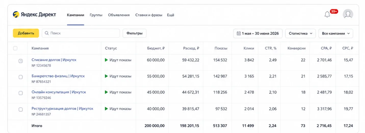This screenshot has width=365, height=133.
Task: Click CPC value 15,47
Action: click(349, 60)
